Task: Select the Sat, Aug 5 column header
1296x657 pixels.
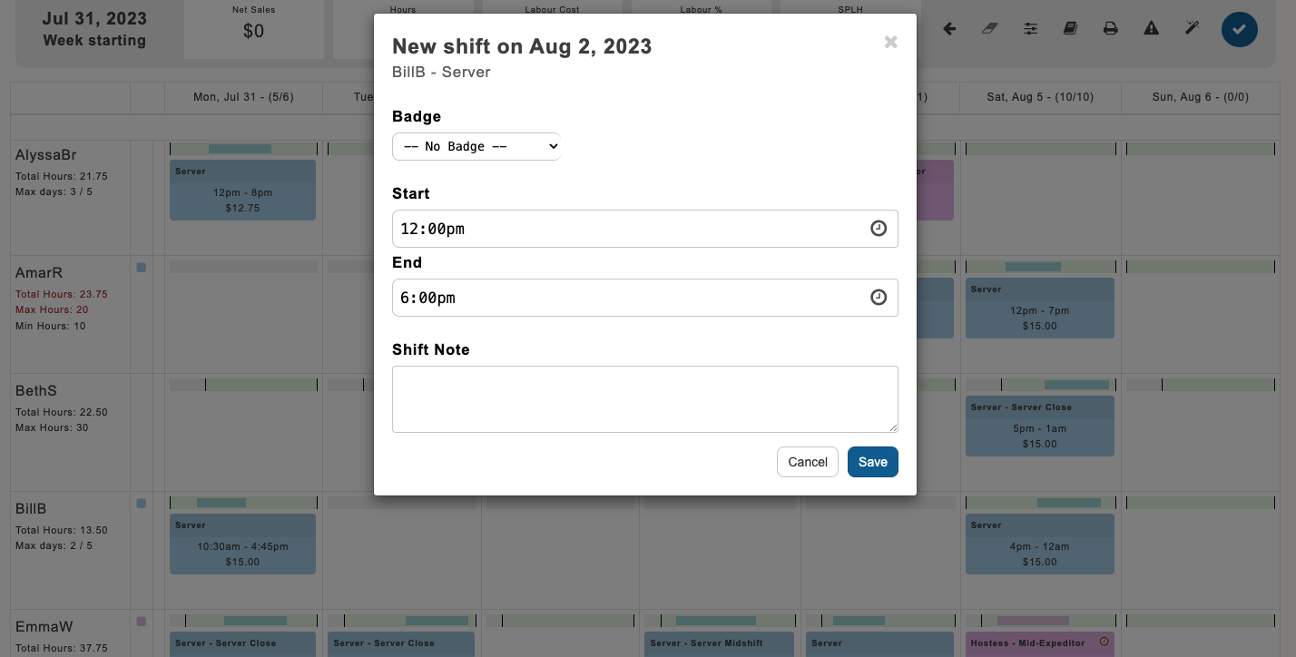Action: point(1040,97)
